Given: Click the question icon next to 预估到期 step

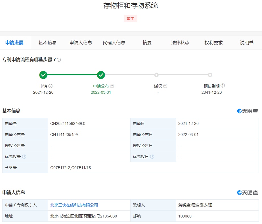Looking at the screenshot, I should 223,86.
